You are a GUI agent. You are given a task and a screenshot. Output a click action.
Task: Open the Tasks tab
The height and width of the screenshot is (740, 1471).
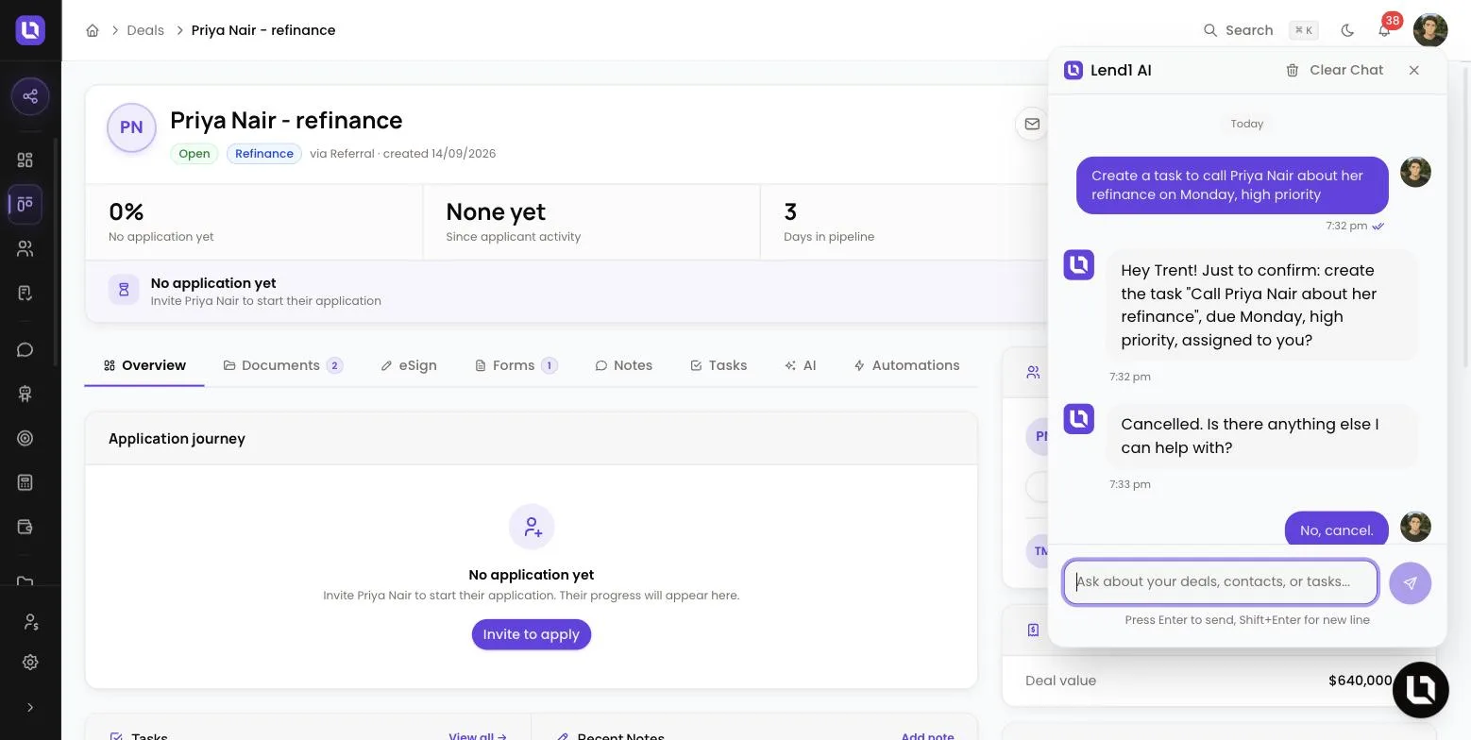click(x=719, y=365)
